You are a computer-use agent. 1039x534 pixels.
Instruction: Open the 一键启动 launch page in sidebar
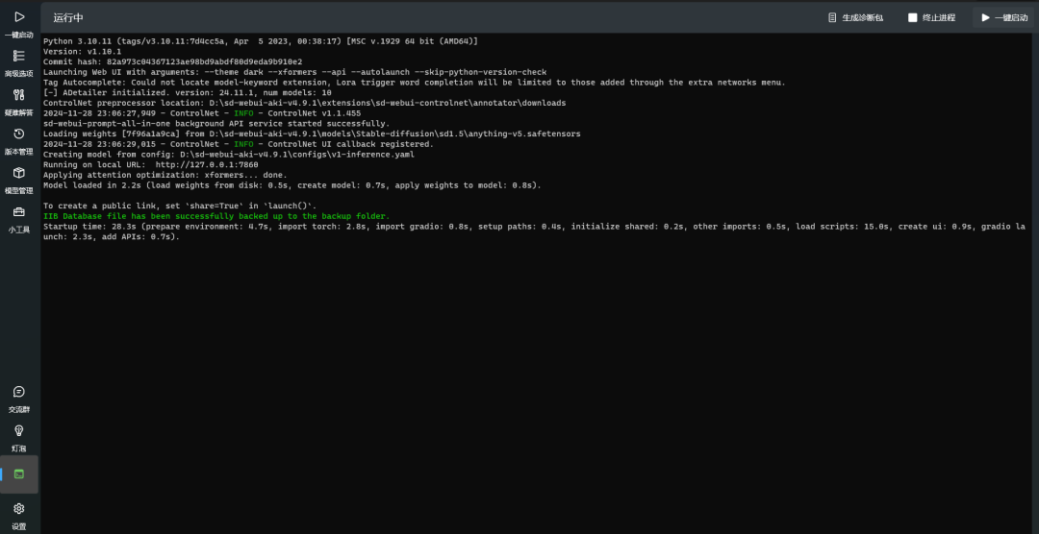pyautogui.click(x=18, y=24)
